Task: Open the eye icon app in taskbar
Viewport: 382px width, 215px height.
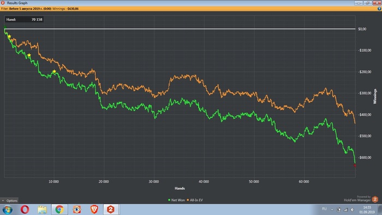Action: 77,210
